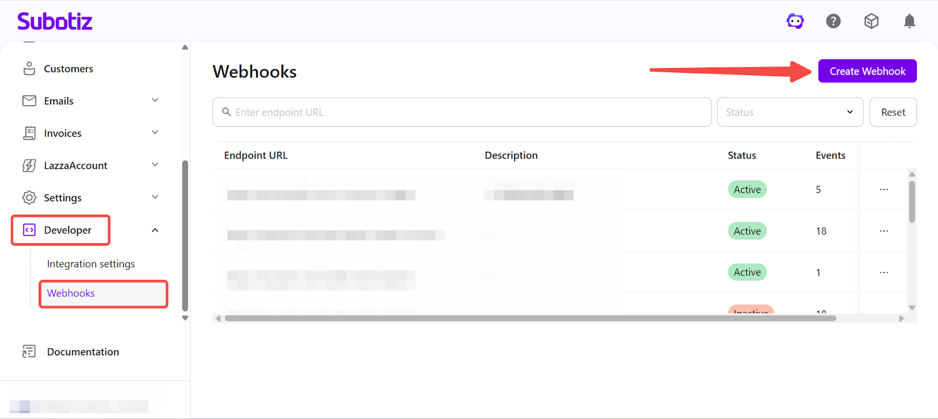This screenshot has height=419, width=938.
Task: Click the Create Webhook button
Action: tap(867, 72)
